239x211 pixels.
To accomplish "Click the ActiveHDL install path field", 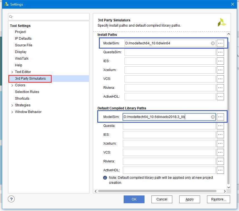I will 170,97.
